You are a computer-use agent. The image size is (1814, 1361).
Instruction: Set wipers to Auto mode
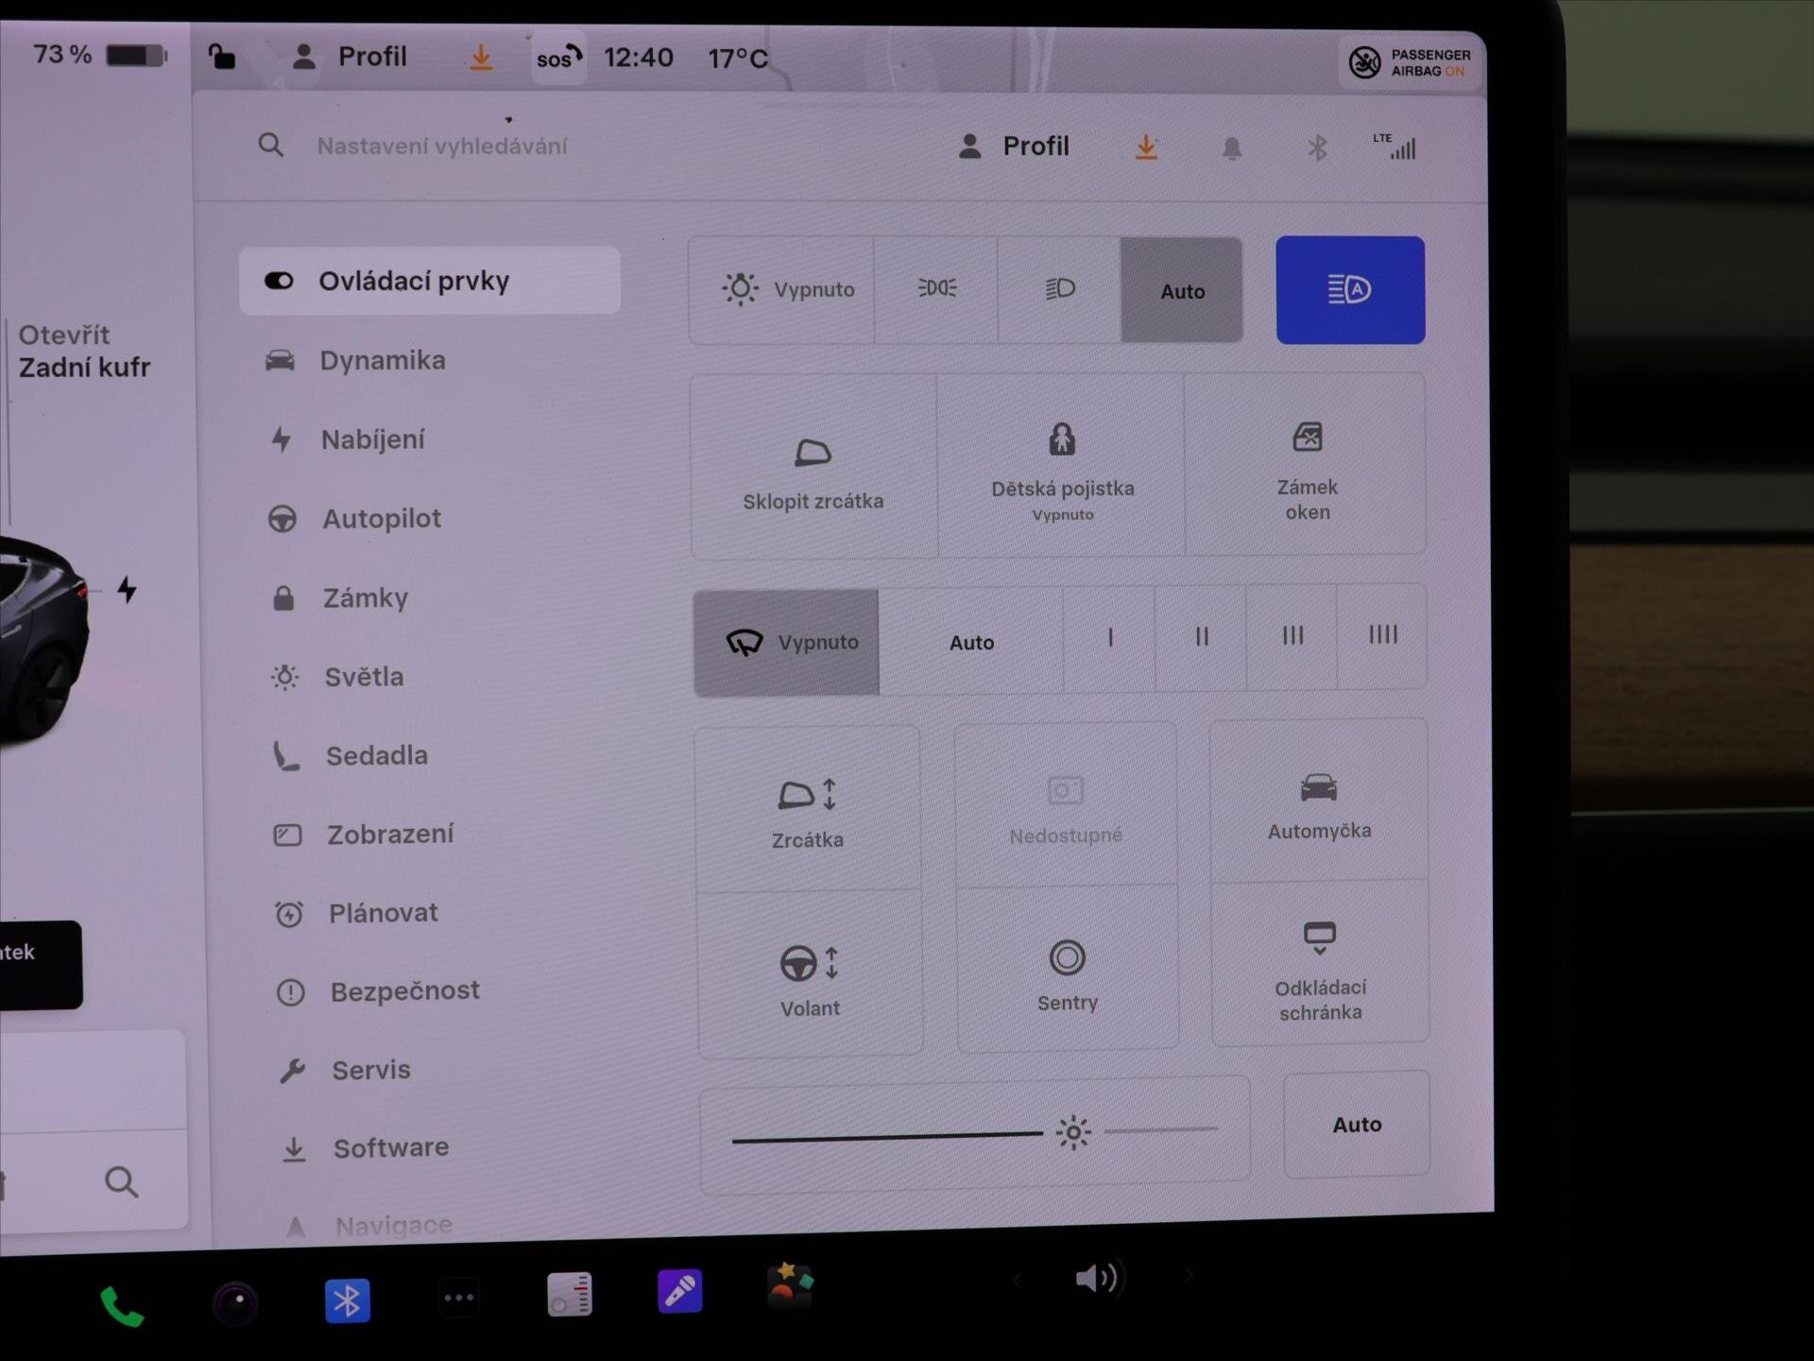coord(970,643)
